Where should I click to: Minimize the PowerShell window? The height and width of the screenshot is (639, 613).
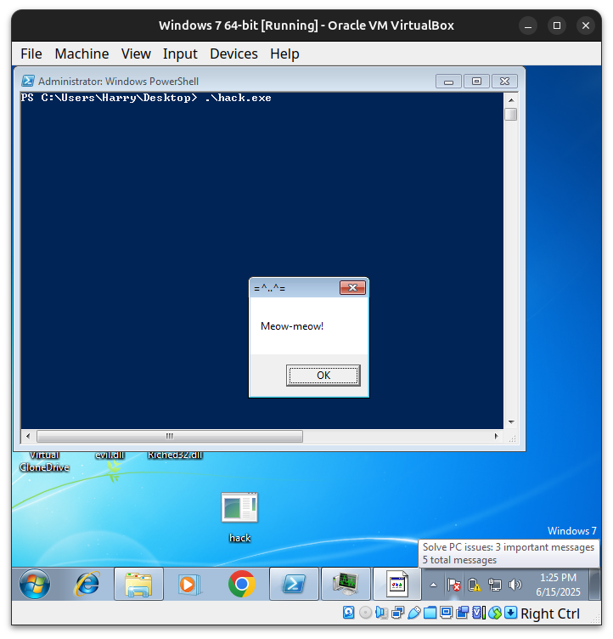coord(448,82)
